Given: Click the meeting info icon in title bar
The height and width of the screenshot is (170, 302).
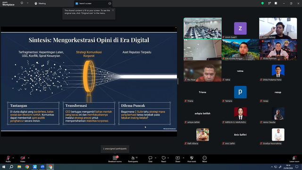Looking at the screenshot, I should tap(22, 3).
